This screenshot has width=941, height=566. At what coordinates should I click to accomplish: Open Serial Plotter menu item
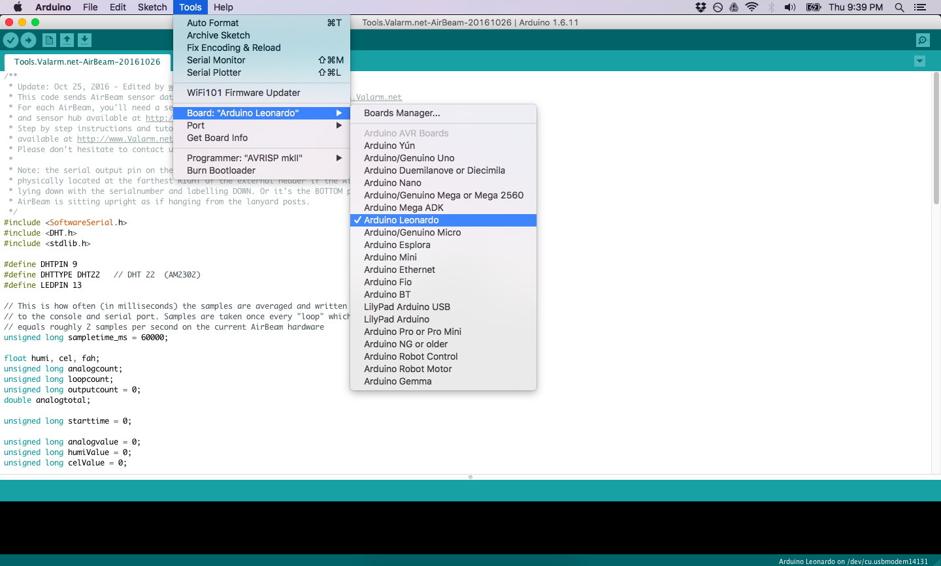pos(262,72)
